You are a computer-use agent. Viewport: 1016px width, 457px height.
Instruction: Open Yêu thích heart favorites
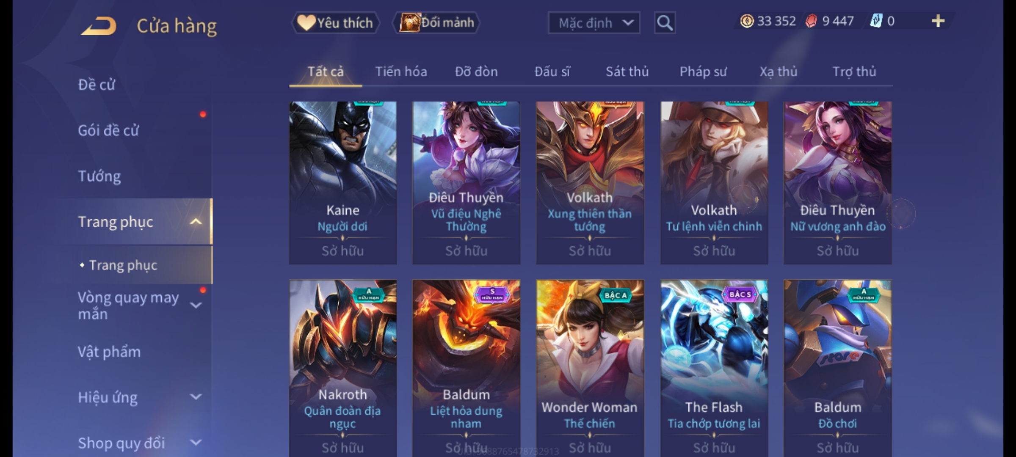pos(335,23)
